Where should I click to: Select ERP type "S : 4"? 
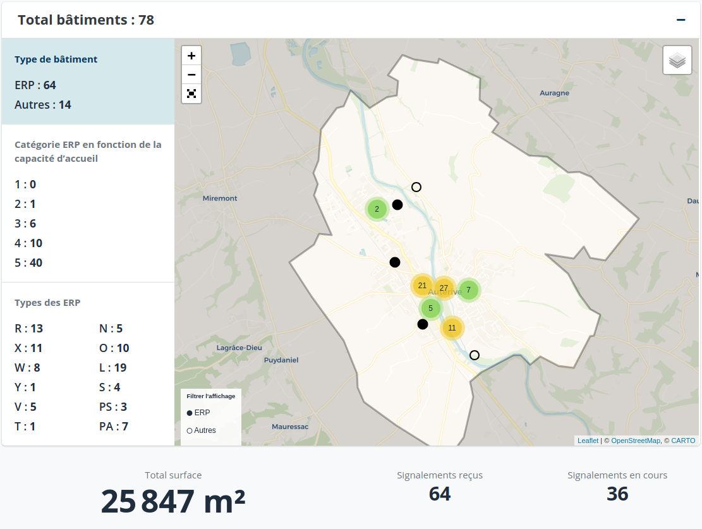tap(110, 387)
